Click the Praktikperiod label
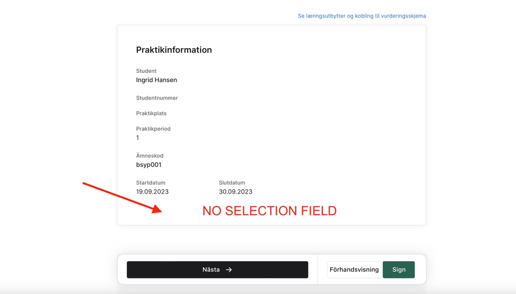 (153, 129)
